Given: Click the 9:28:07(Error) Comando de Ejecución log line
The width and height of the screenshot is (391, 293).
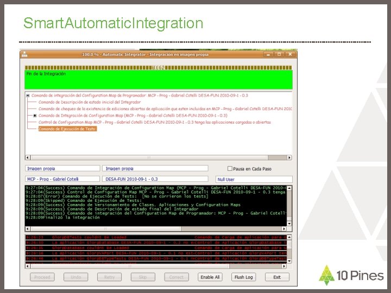Looking at the screenshot, I should pos(117,196).
